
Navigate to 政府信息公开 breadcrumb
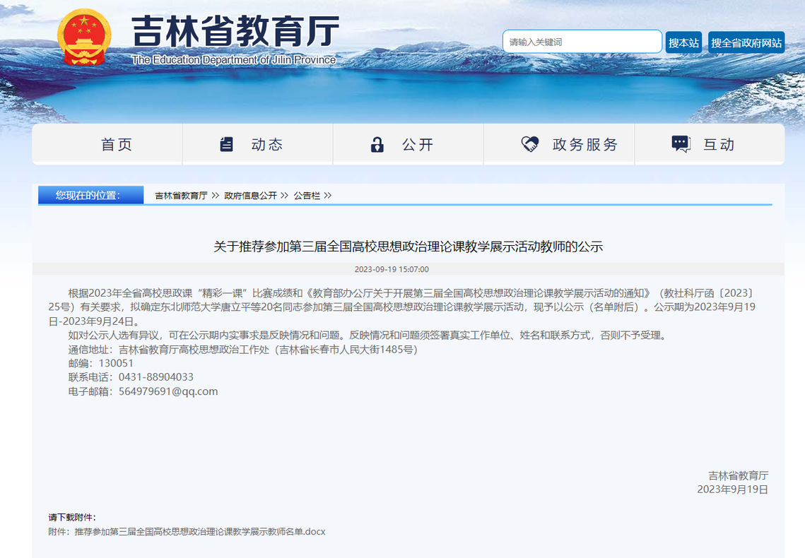point(250,196)
